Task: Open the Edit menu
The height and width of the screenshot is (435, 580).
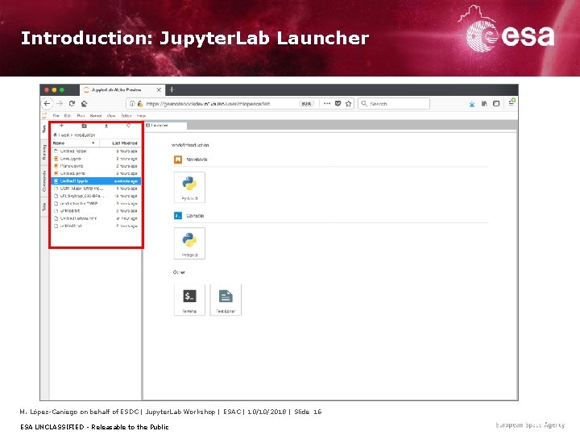Action: click(68, 116)
